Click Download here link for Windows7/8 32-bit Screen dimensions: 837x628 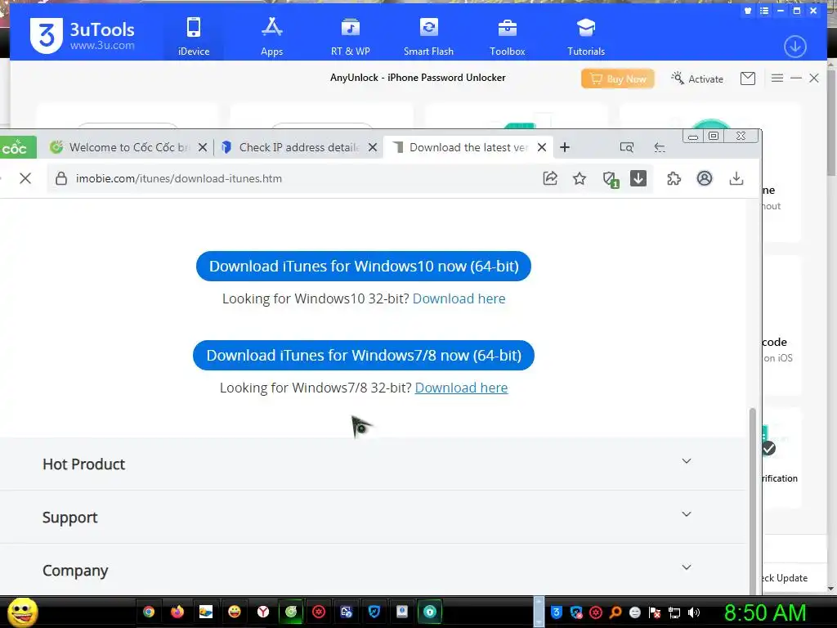461,388
